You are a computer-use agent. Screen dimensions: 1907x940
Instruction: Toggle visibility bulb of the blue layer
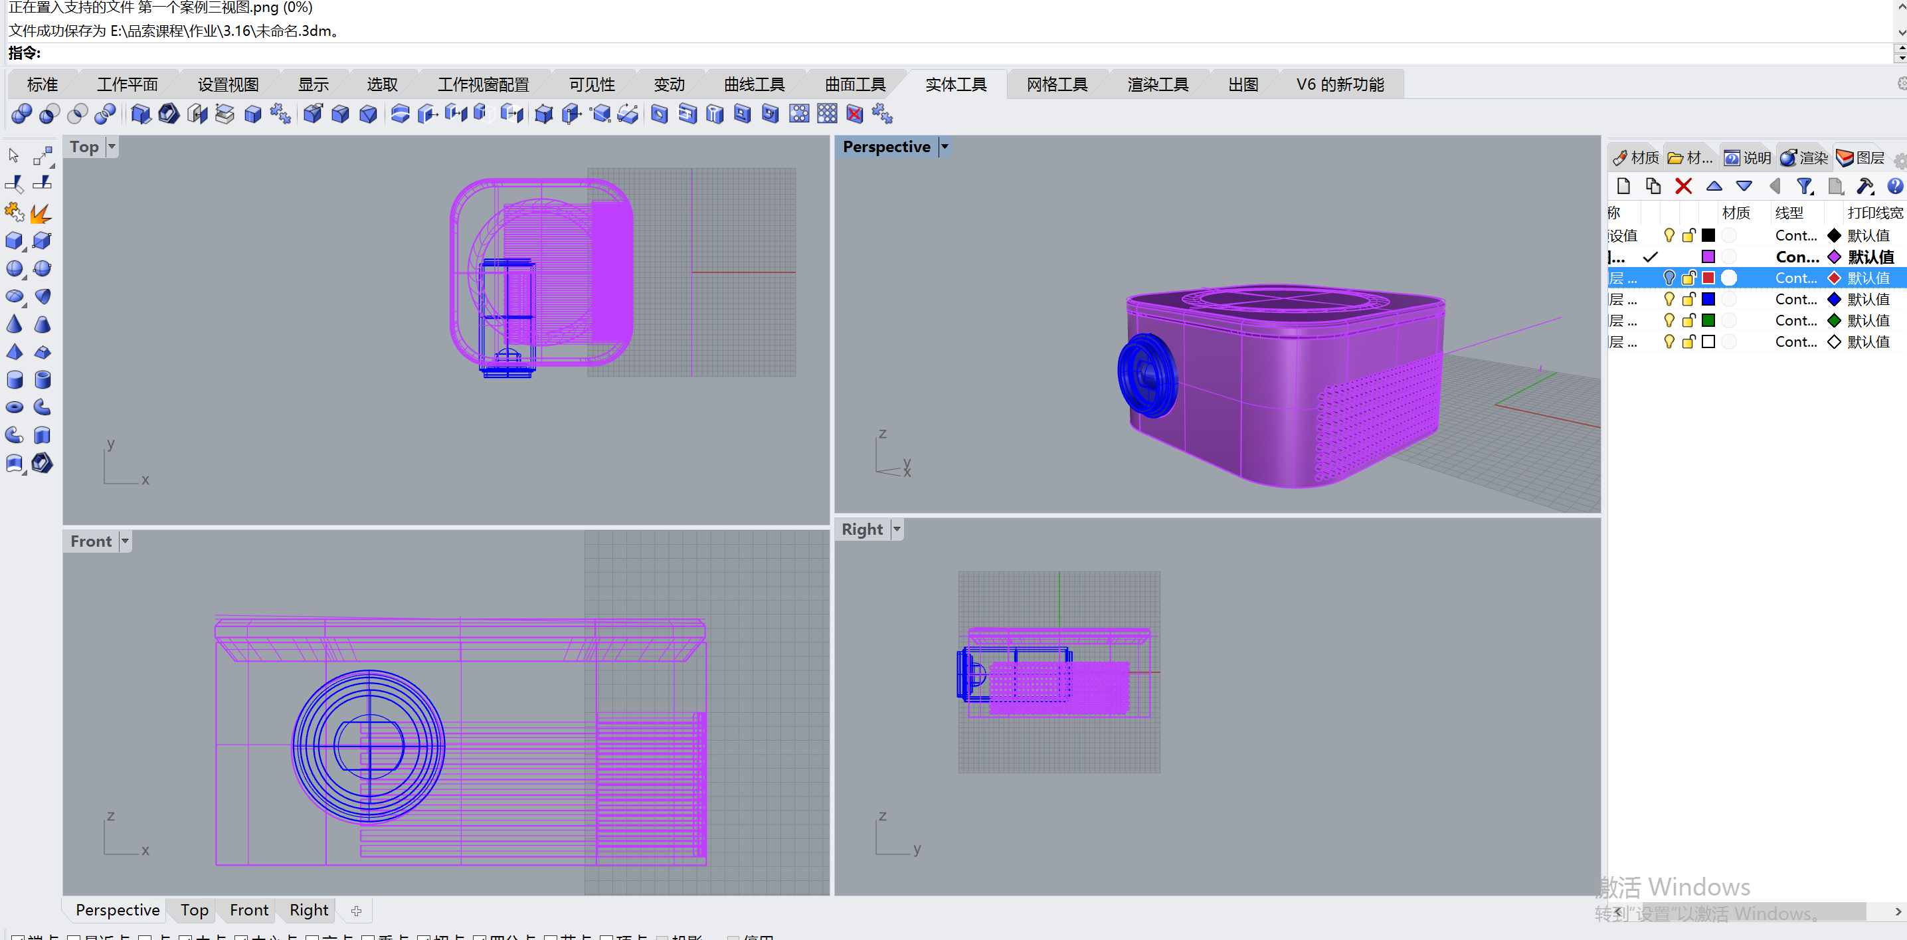pos(1669,299)
